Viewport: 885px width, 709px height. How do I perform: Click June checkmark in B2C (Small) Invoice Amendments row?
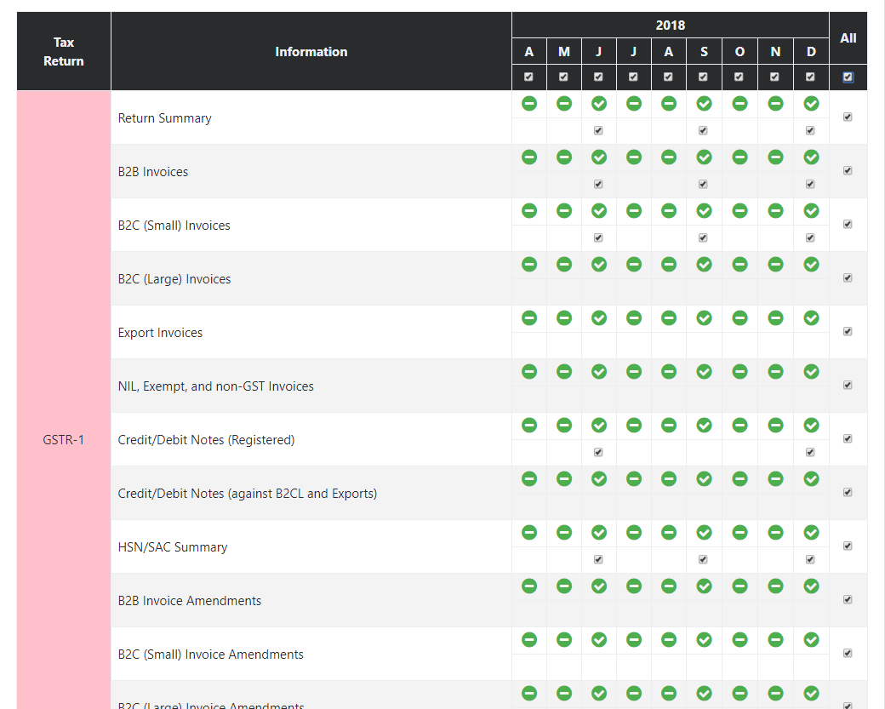[599, 640]
